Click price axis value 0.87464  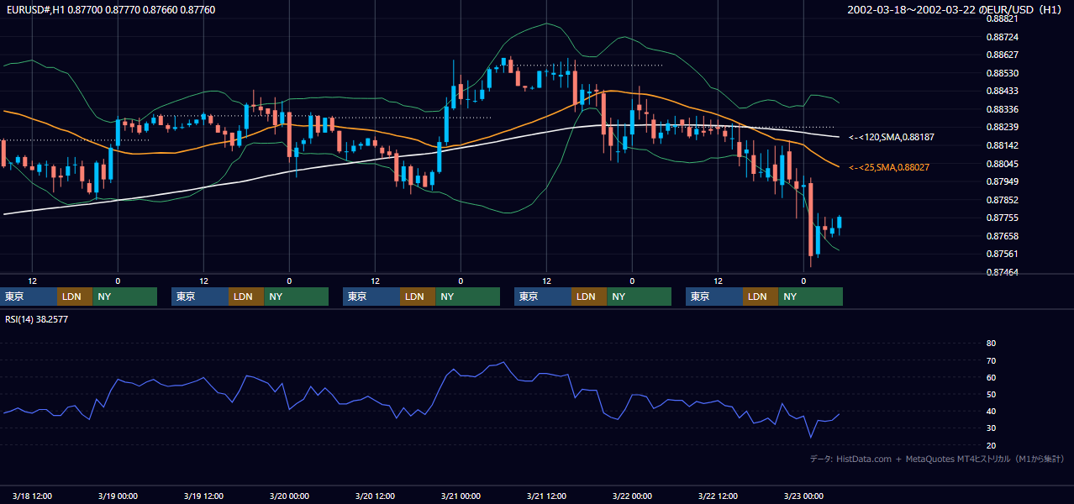coord(1003,272)
